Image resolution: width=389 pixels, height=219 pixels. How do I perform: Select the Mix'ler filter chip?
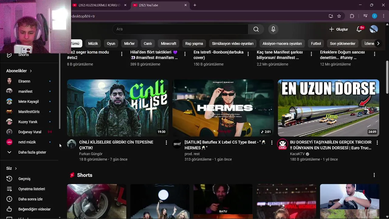[x=129, y=43]
